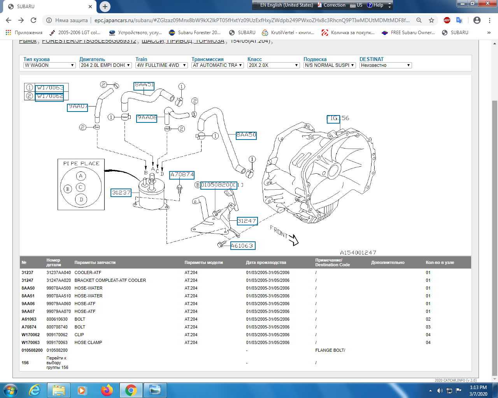Open the Класс 20X 2.0X dropdown

point(274,65)
